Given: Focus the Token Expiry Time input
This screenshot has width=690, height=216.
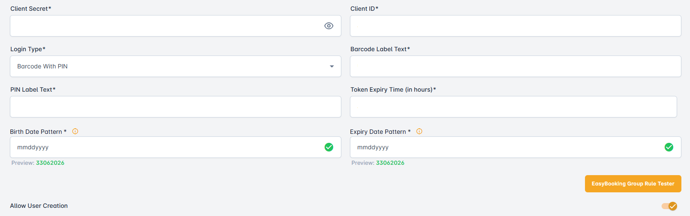Looking at the screenshot, I should click(x=513, y=107).
